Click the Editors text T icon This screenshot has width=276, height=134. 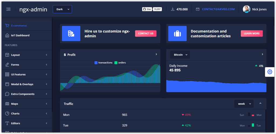coord(7,123)
